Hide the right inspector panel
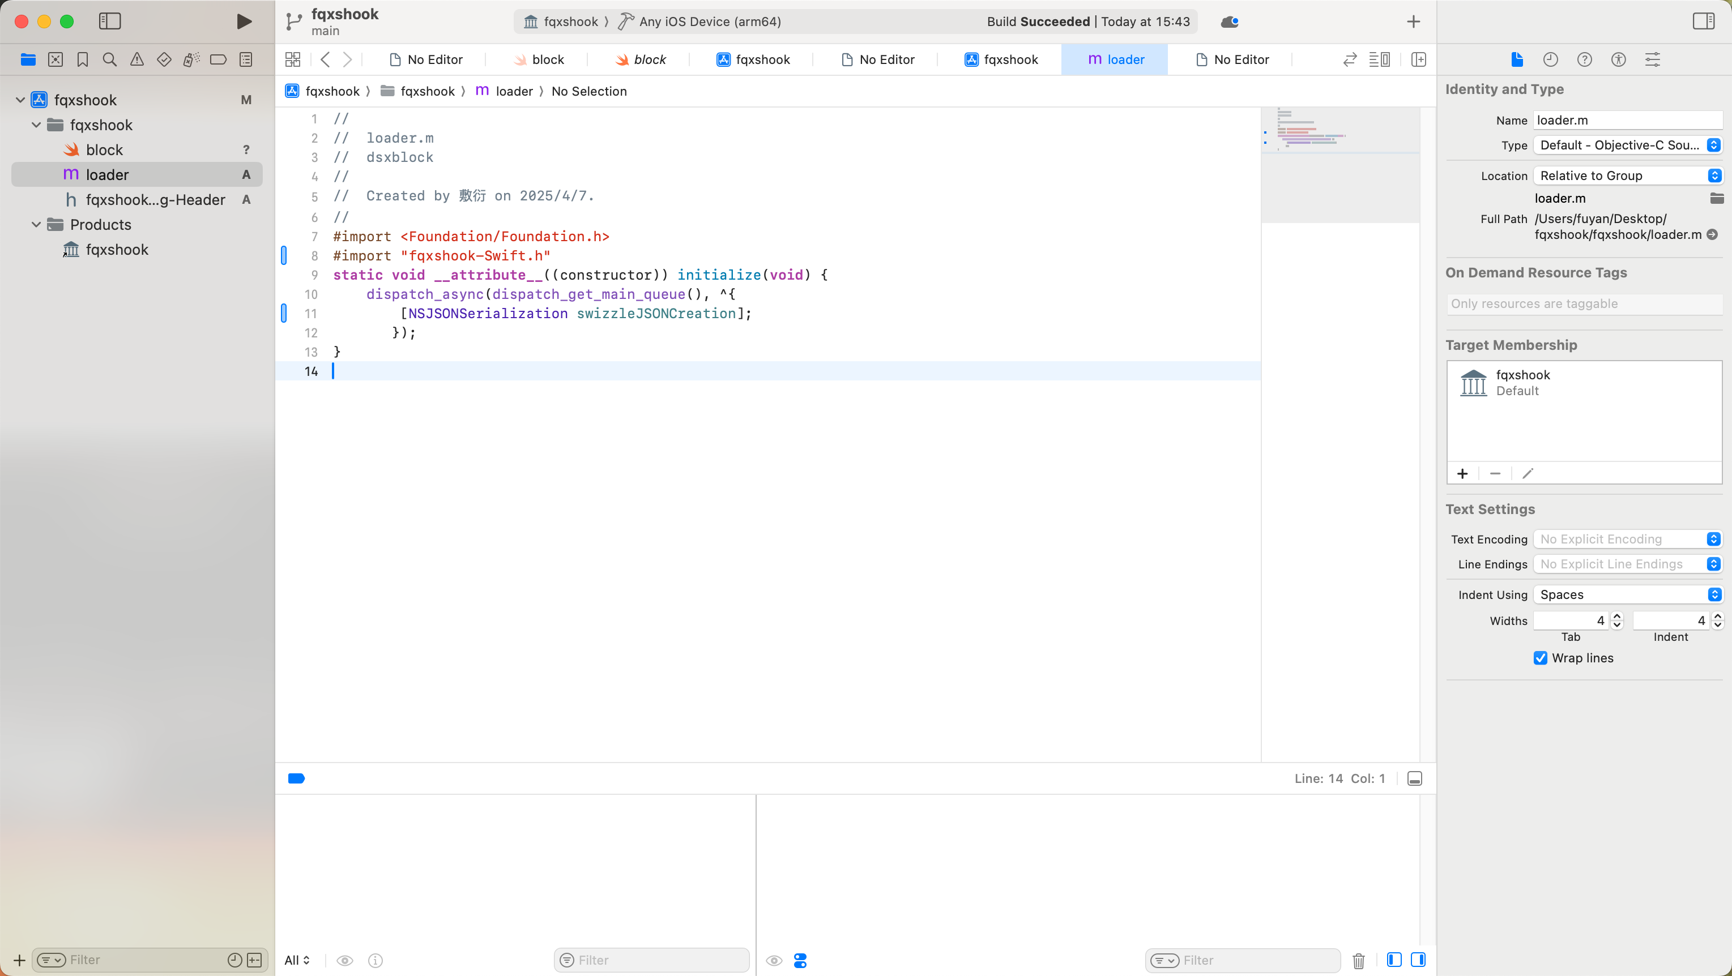 tap(1703, 22)
